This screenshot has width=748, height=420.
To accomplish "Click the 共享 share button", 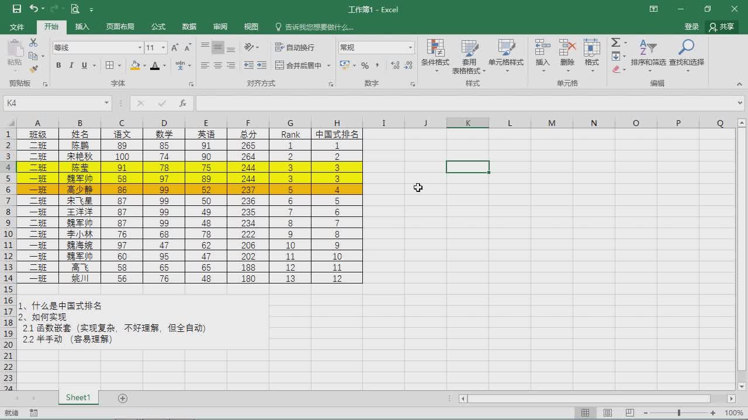I will [x=721, y=27].
